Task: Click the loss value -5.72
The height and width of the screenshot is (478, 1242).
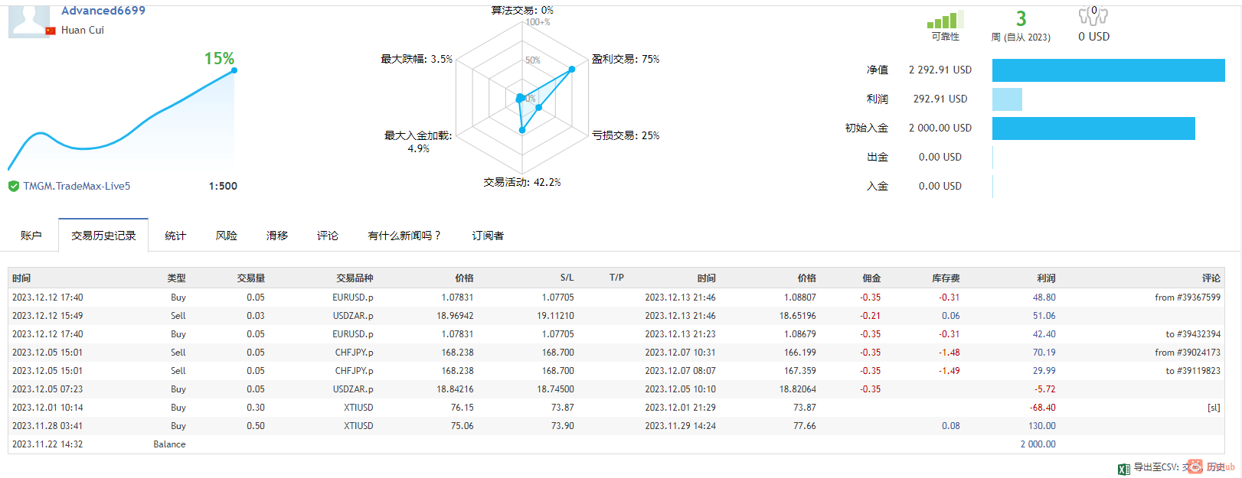Action: [1045, 389]
